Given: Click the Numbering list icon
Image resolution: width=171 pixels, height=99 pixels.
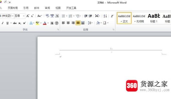Looking at the screenshot, I should click(70, 16).
